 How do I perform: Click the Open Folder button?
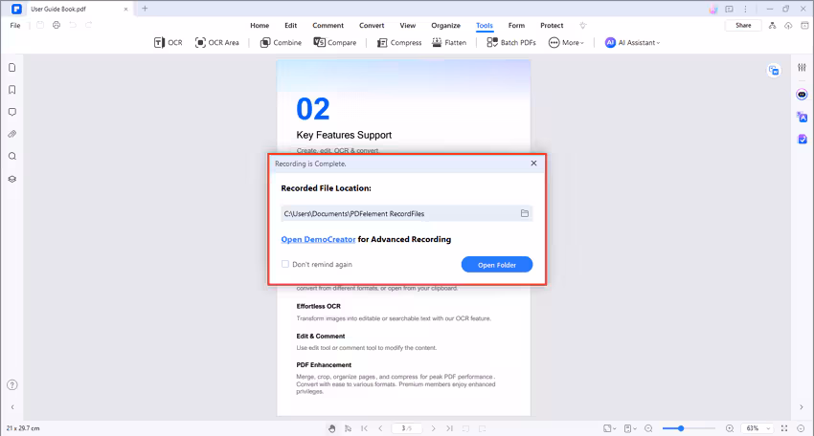pyautogui.click(x=497, y=265)
